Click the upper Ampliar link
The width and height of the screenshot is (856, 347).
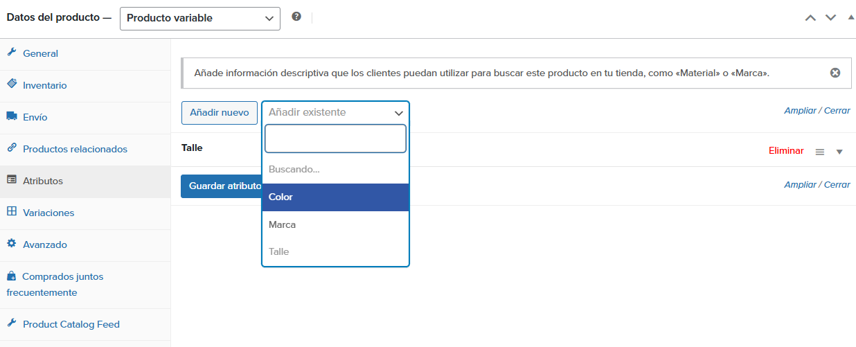[800, 110]
